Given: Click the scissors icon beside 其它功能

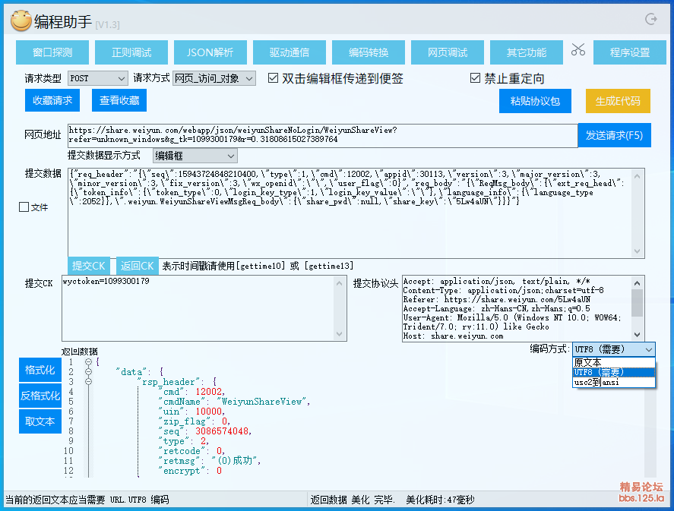Looking at the screenshot, I should pos(577,50).
